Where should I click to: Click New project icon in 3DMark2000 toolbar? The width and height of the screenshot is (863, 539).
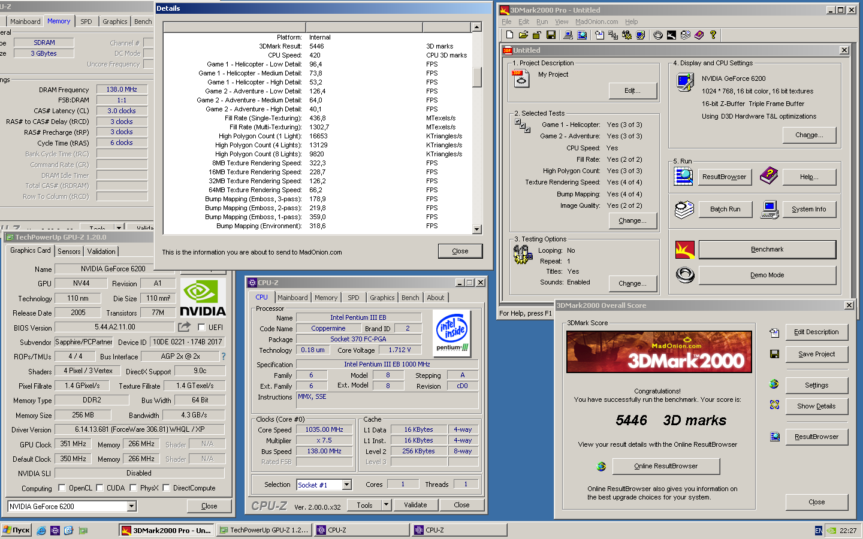coord(510,35)
